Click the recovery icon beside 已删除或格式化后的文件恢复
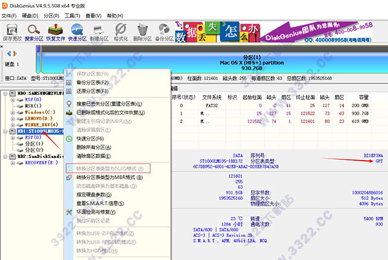 tap(69, 113)
